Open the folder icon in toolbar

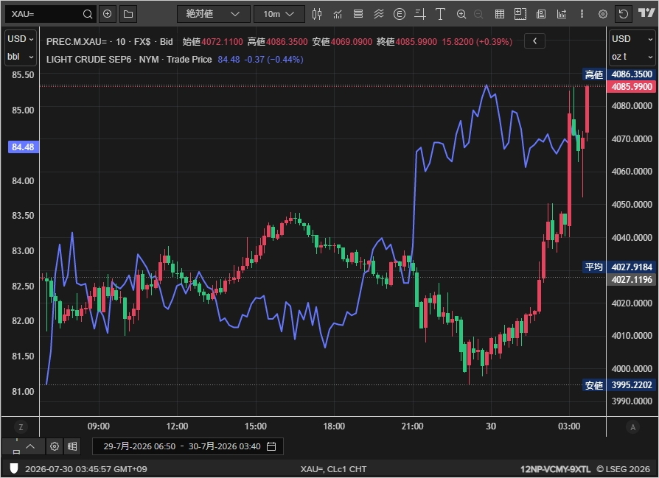[128, 14]
